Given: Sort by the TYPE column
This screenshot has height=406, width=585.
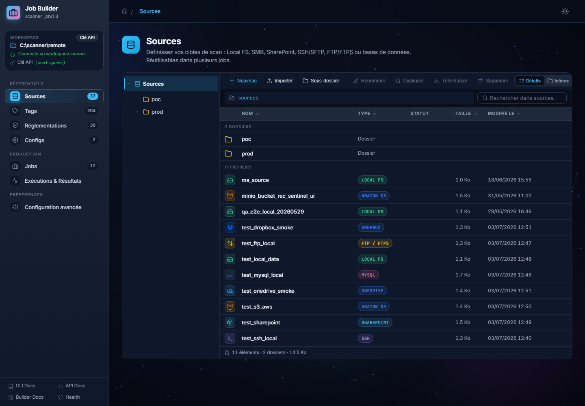Looking at the screenshot, I should coord(367,114).
